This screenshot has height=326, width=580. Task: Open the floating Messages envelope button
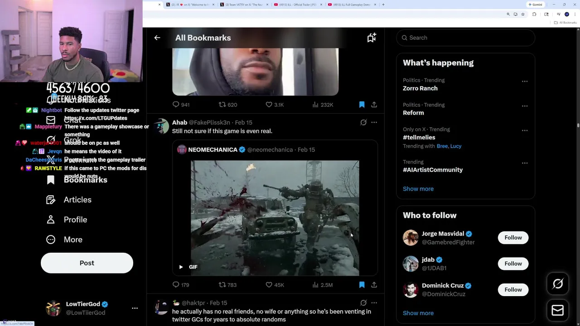(x=558, y=310)
